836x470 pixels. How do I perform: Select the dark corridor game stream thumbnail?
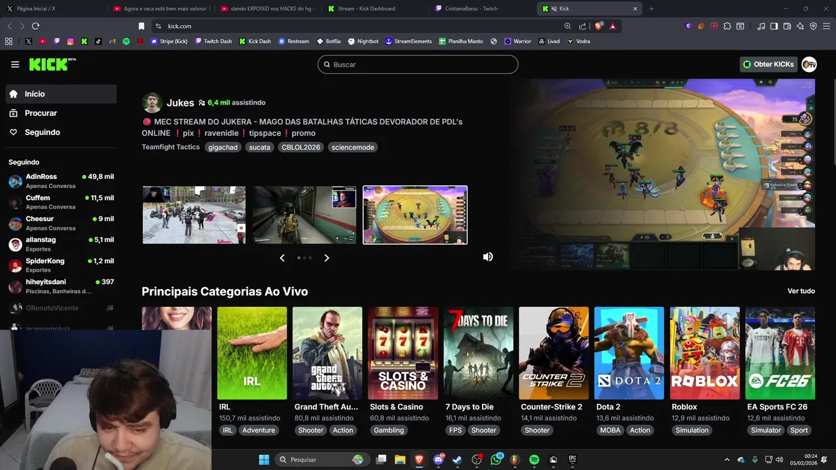pyautogui.click(x=305, y=215)
